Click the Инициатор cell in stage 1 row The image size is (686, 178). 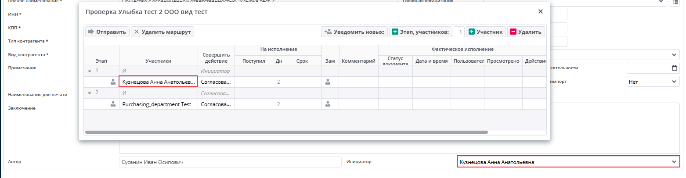click(x=216, y=71)
